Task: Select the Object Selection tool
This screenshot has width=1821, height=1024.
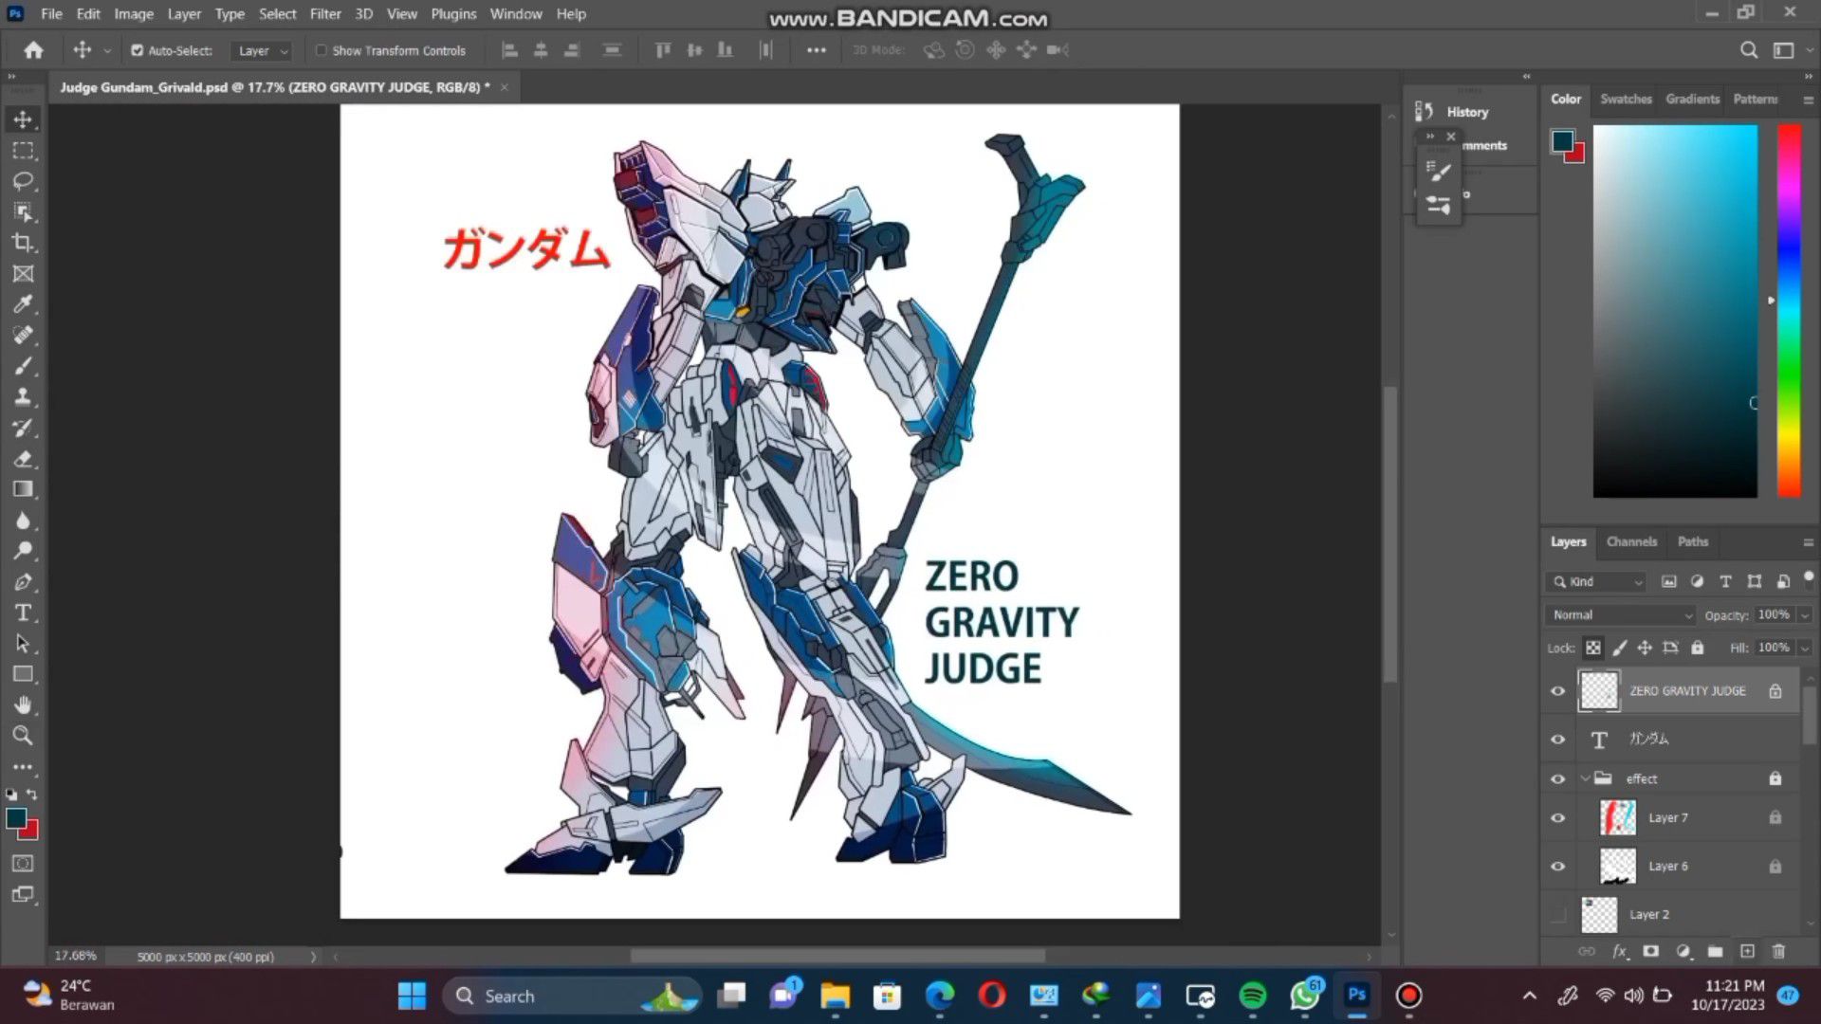Action: point(23,211)
